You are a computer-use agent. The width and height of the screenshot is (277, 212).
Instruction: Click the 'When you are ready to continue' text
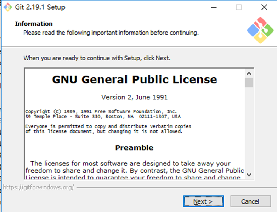click(x=97, y=58)
